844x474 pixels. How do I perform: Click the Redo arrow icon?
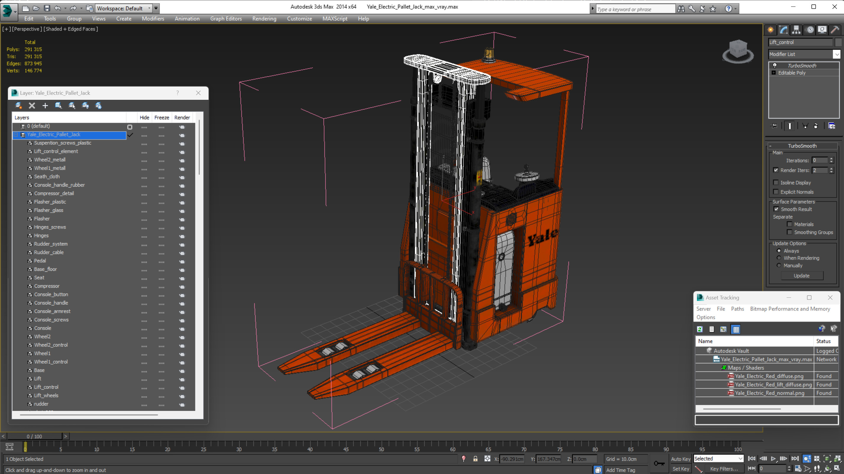(x=73, y=8)
